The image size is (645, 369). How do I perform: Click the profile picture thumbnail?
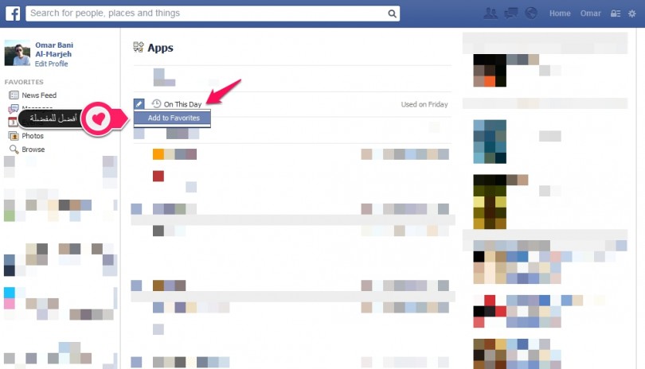click(x=18, y=53)
